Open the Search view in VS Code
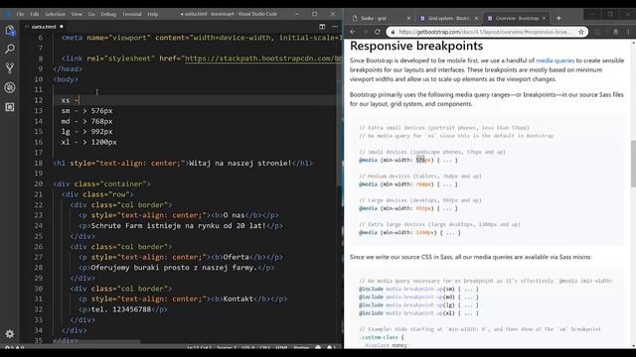Screen dimensions: 636x357 pos(10,49)
